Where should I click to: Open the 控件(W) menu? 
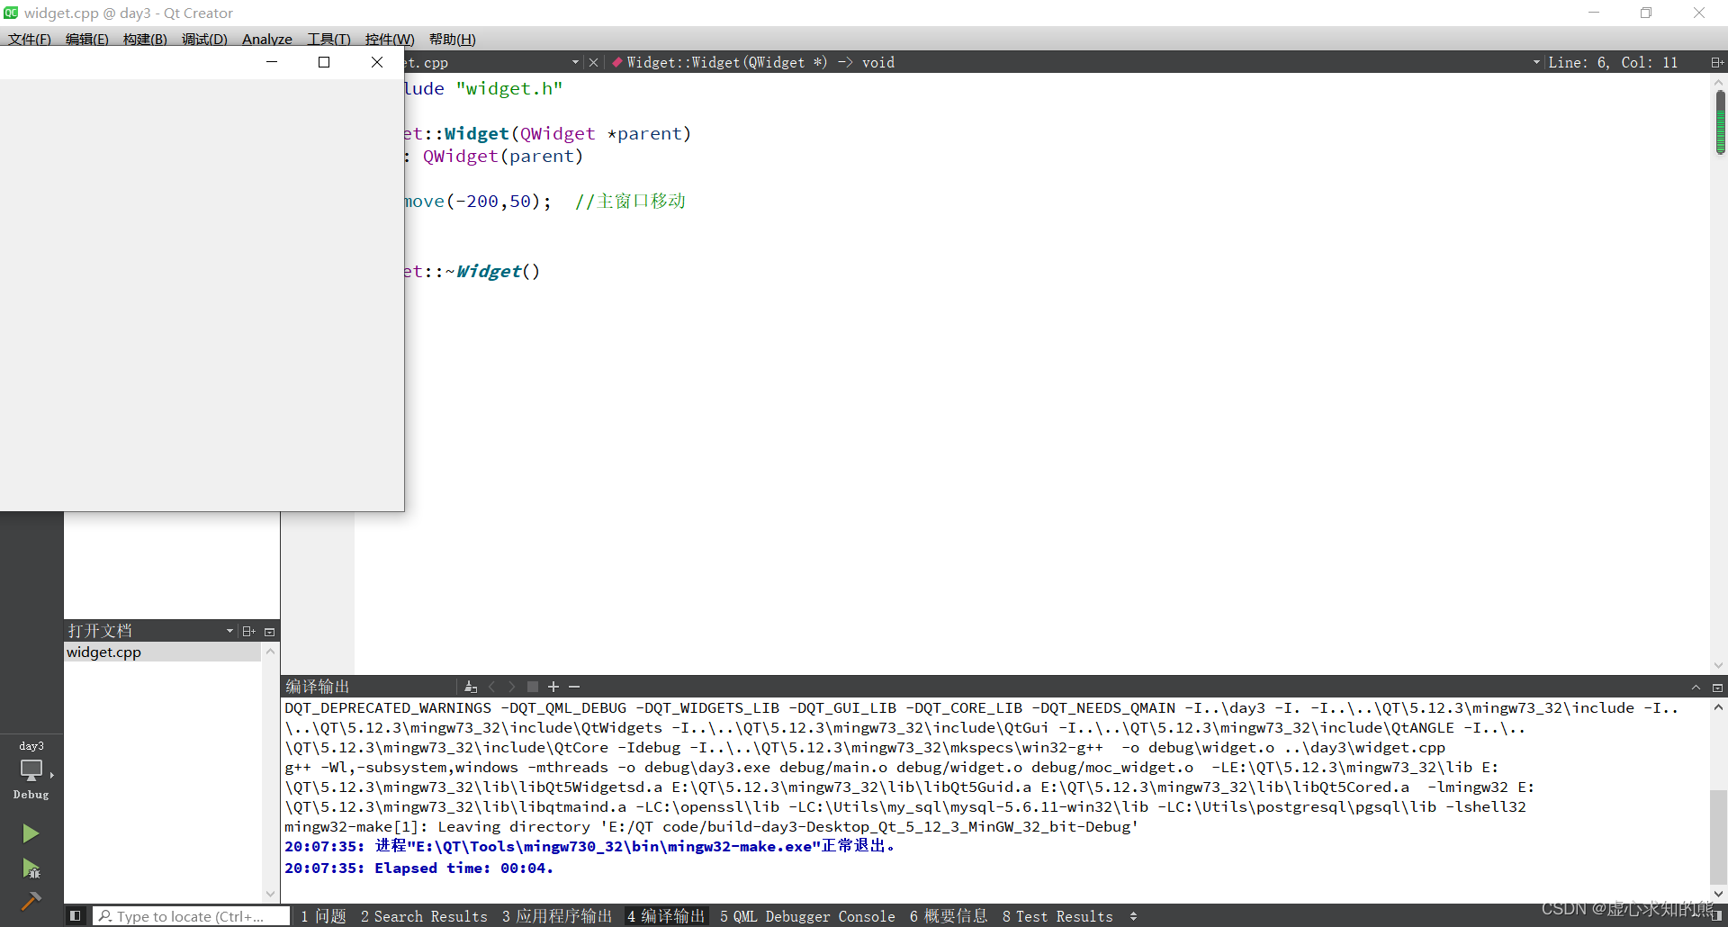(390, 39)
